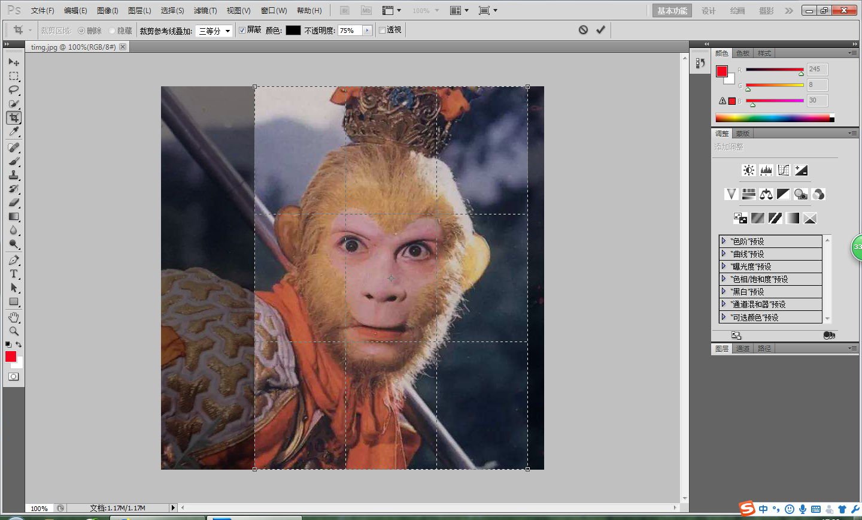Select the Brush tool
Viewport: 862px width, 520px height.
[14, 161]
